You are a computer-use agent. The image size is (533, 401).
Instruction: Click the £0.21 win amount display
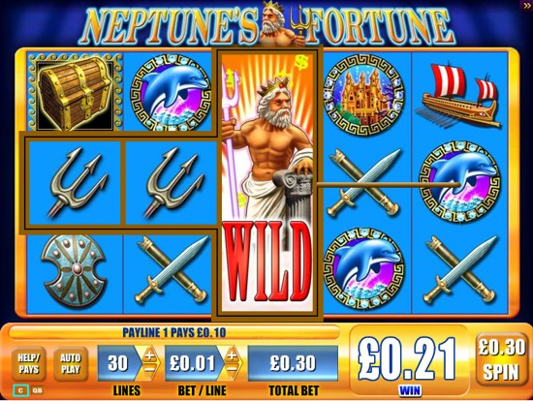[x=408, y=358]
